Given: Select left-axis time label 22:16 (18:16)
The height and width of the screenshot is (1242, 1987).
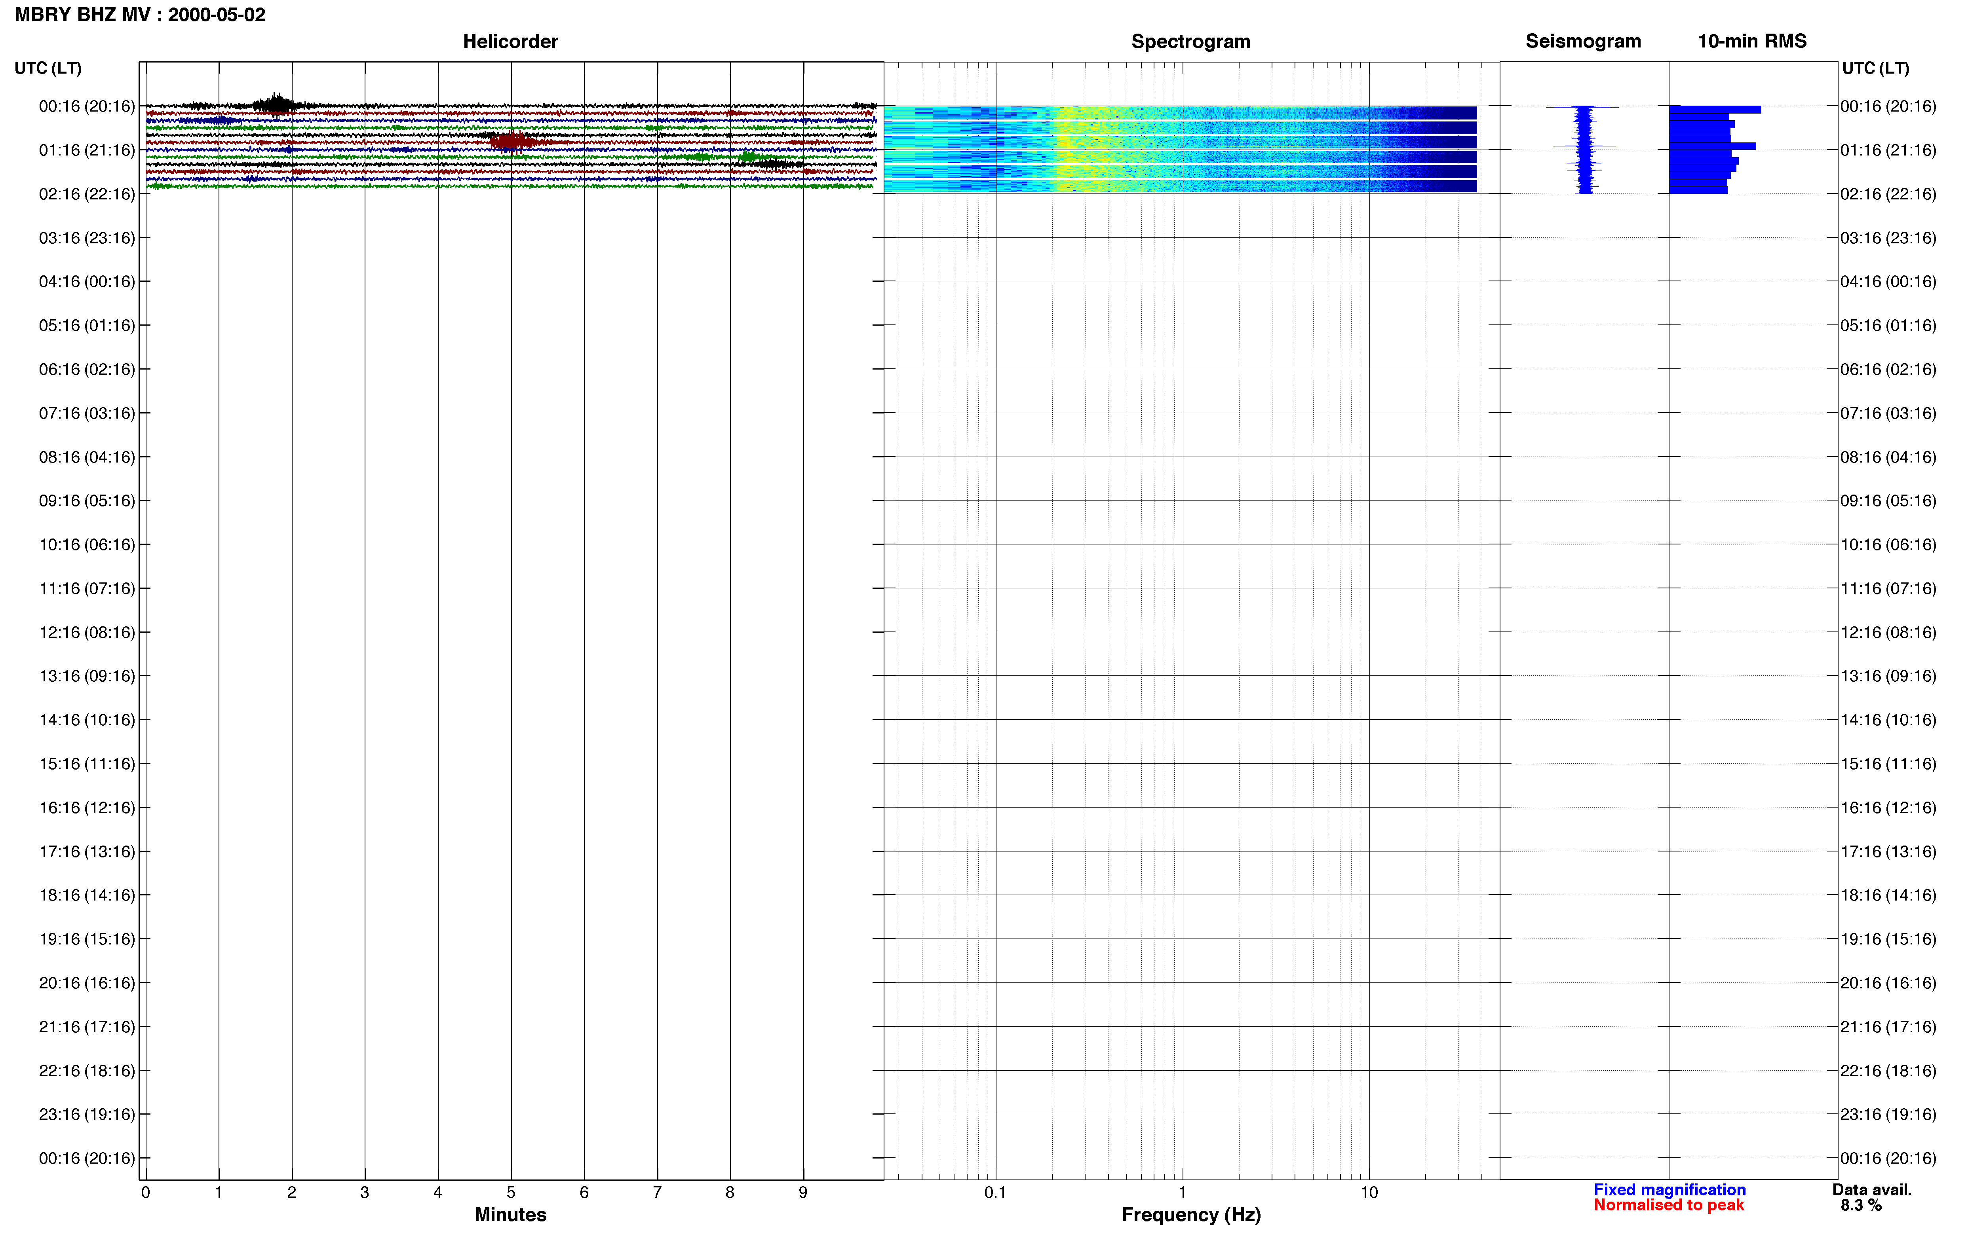Looking at the screenshot, I should 87,1071.
